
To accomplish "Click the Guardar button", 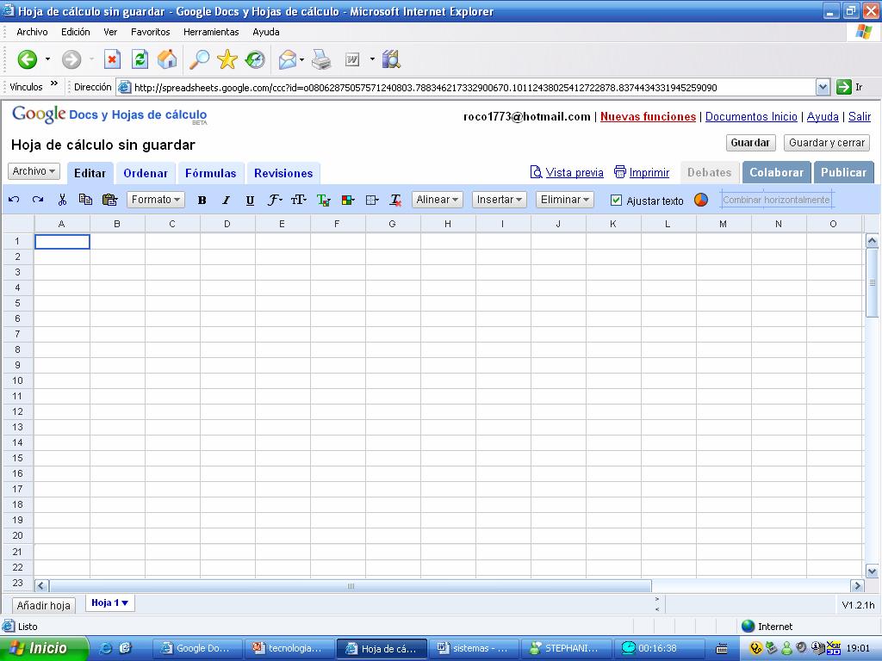I will coord(750,143).
